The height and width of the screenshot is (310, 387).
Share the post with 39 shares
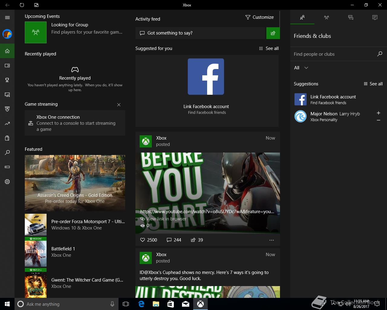tap(197, 240)
